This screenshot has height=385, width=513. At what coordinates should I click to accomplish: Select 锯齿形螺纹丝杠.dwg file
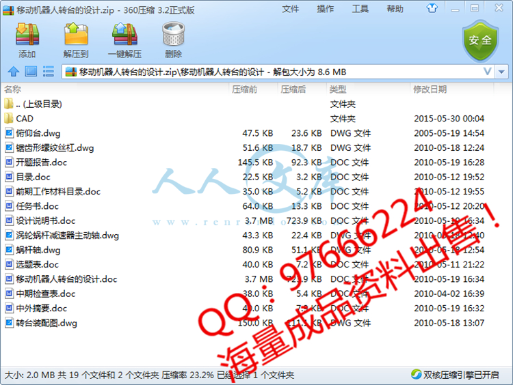point(55,147)
